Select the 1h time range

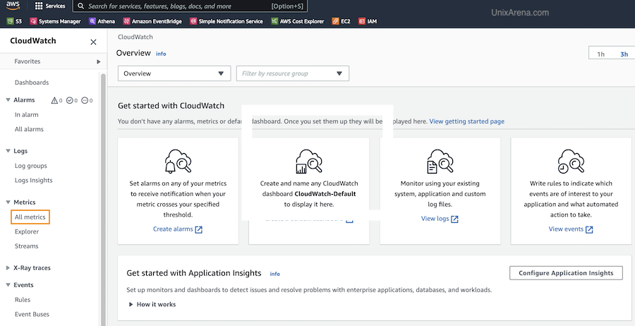(601, 54)
